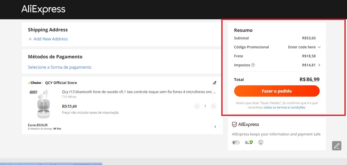Click the third round security badge

[261, 142]
